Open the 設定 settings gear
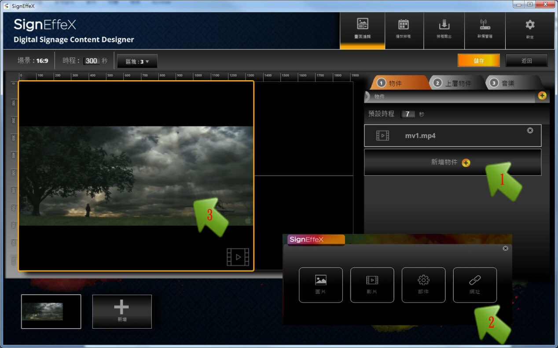 [x=529, y=30]
